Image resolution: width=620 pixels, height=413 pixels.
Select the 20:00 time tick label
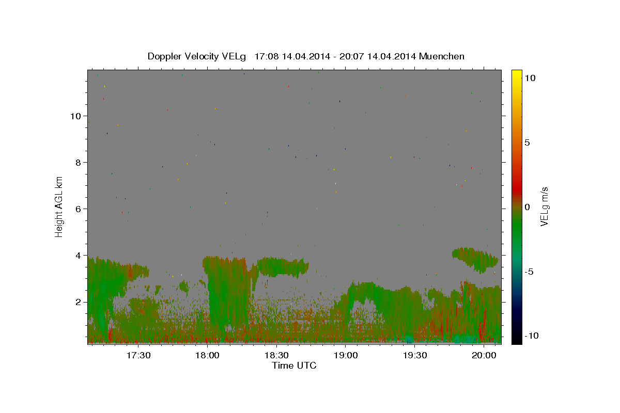point(484,355)
